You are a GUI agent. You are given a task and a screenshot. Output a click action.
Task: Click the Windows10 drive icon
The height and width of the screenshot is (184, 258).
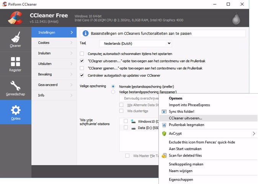click(x=133, y=121)
